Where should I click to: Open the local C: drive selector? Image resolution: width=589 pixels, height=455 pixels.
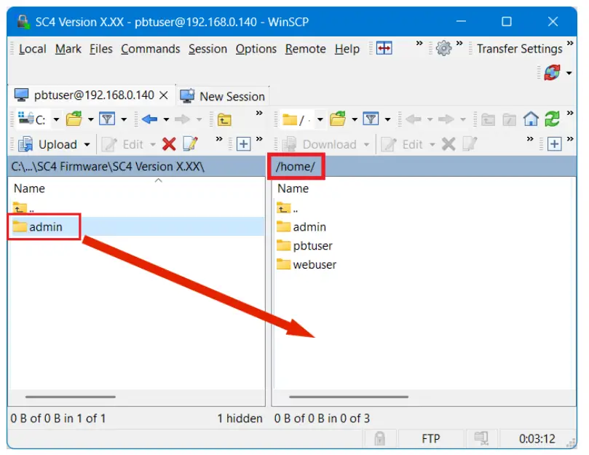click(39, 119)
